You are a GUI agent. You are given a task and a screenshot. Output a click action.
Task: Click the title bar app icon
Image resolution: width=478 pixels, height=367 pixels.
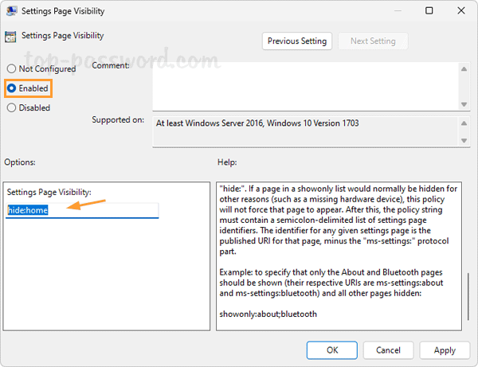pyautogui.click(x=11, y=11)
